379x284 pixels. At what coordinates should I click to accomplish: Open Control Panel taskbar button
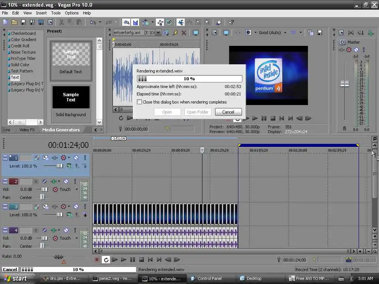209,278
